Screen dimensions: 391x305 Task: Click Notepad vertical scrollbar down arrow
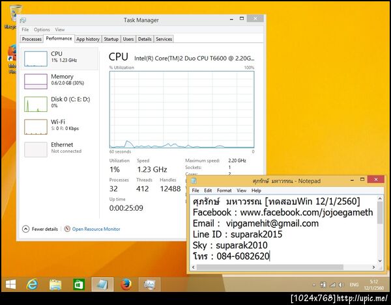coord(380,261)
